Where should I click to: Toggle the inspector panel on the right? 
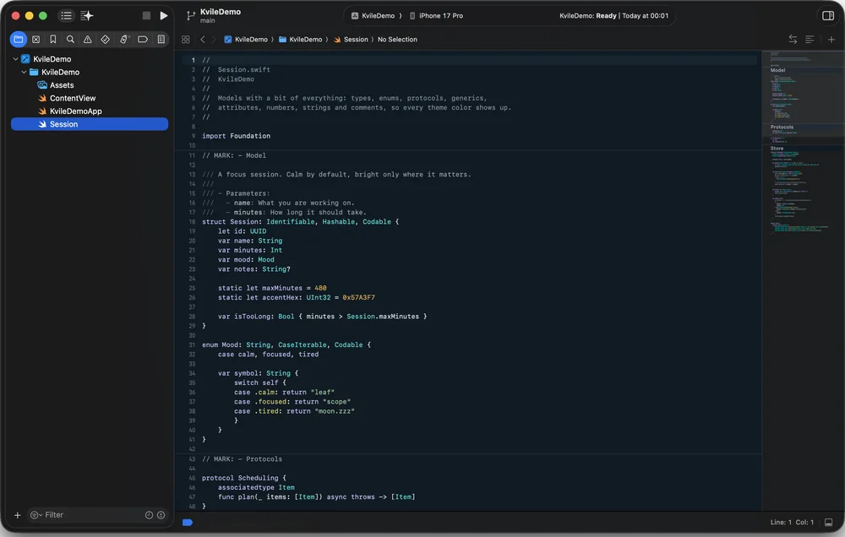(828, 15)
